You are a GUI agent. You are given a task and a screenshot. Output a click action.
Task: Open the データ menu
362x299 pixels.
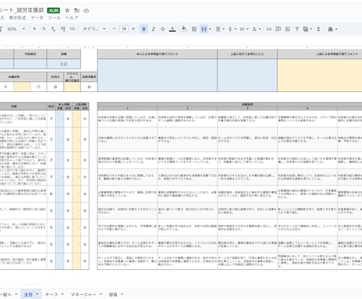click(37, 18)
